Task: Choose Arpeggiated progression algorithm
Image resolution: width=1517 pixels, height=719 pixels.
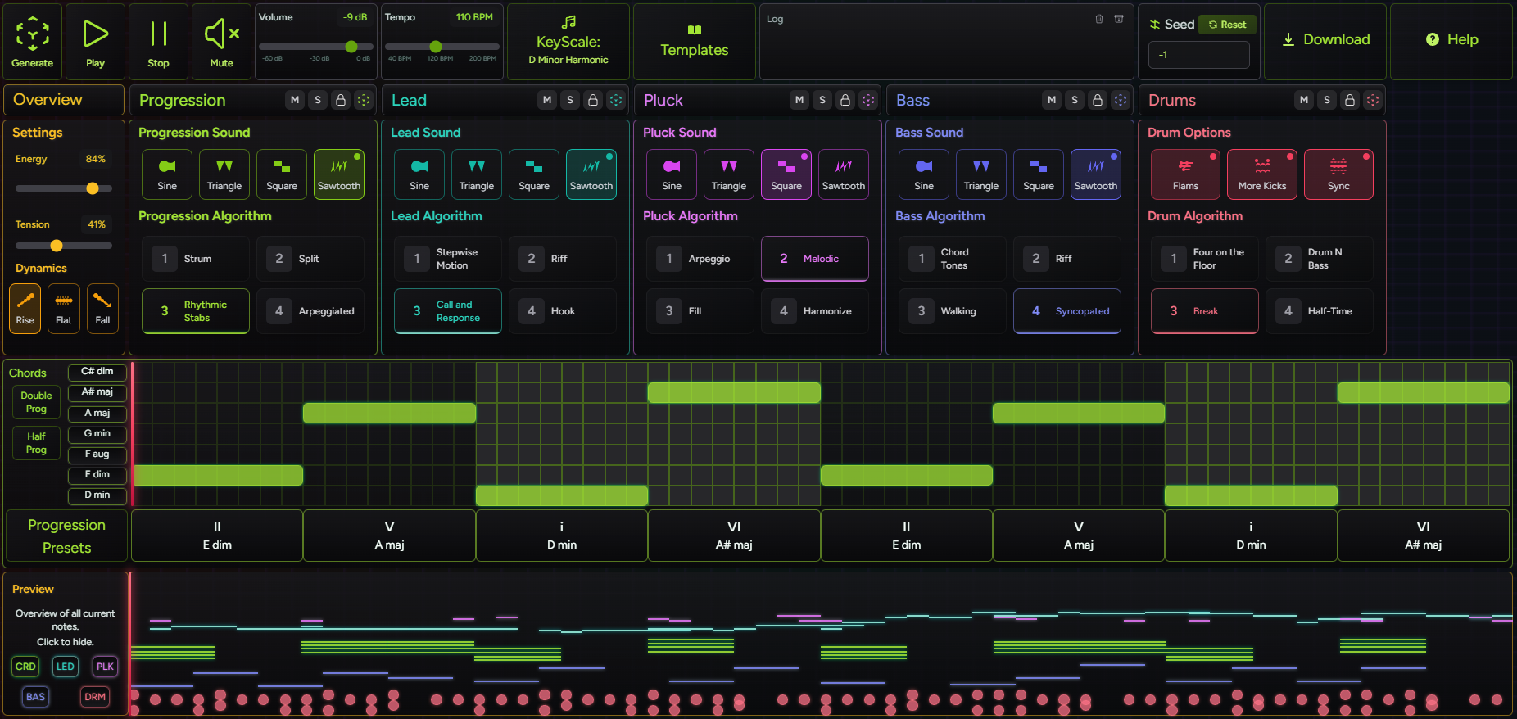Action: (x=310, y=311)
